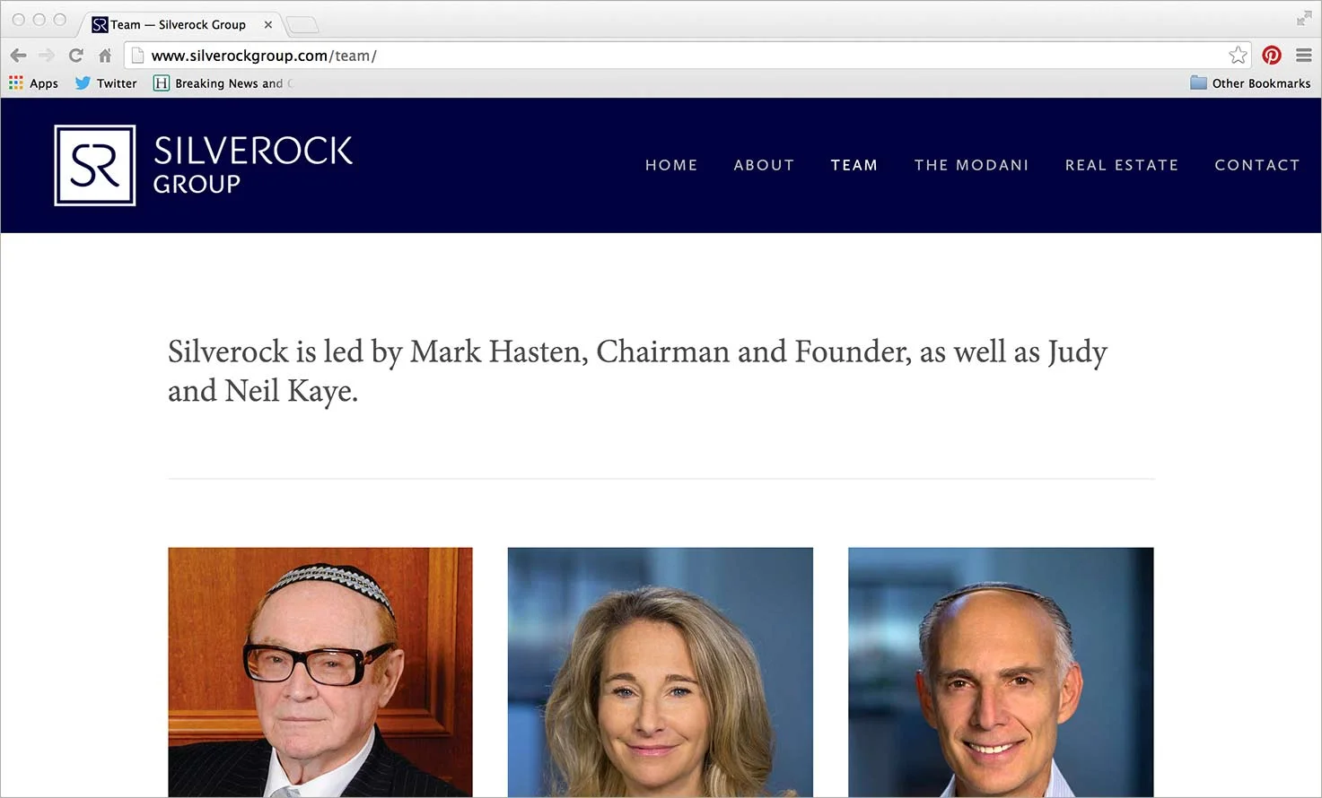Click photo of smiling bald man
This screenshot has height=798, width=1322.
(1001, 672)
